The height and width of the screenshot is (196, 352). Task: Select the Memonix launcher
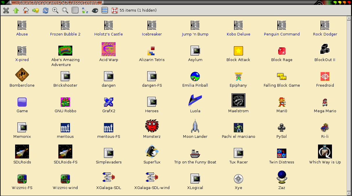22,128
